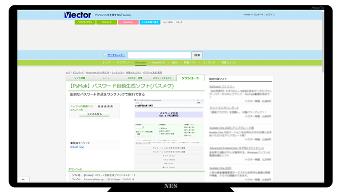Image resolution: width=341 pixels, height=192 pixels.
Task: Open the サーチトレンド link beside the search box
Action: tap(116, 55)
